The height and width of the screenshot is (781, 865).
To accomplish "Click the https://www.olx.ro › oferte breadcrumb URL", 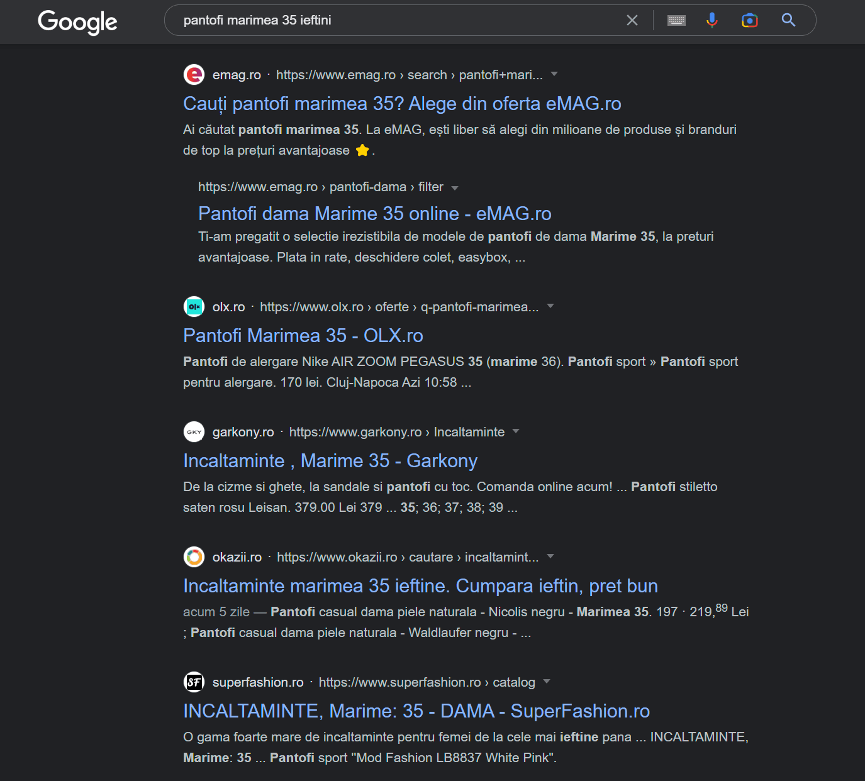I will [399, 307].
